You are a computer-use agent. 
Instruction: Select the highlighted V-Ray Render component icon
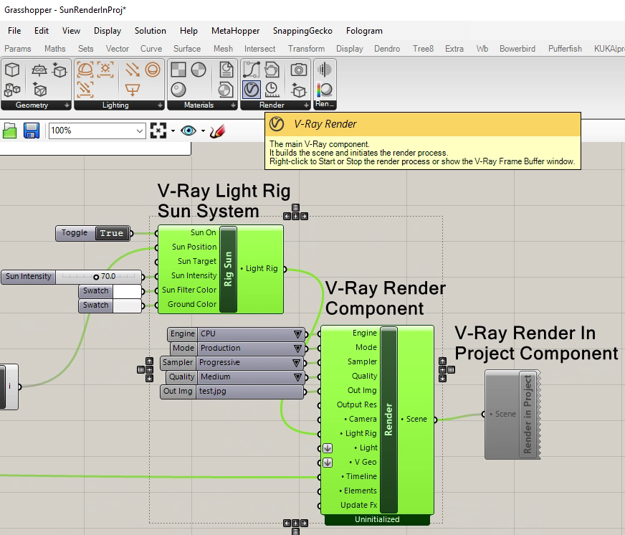[252, 90]
